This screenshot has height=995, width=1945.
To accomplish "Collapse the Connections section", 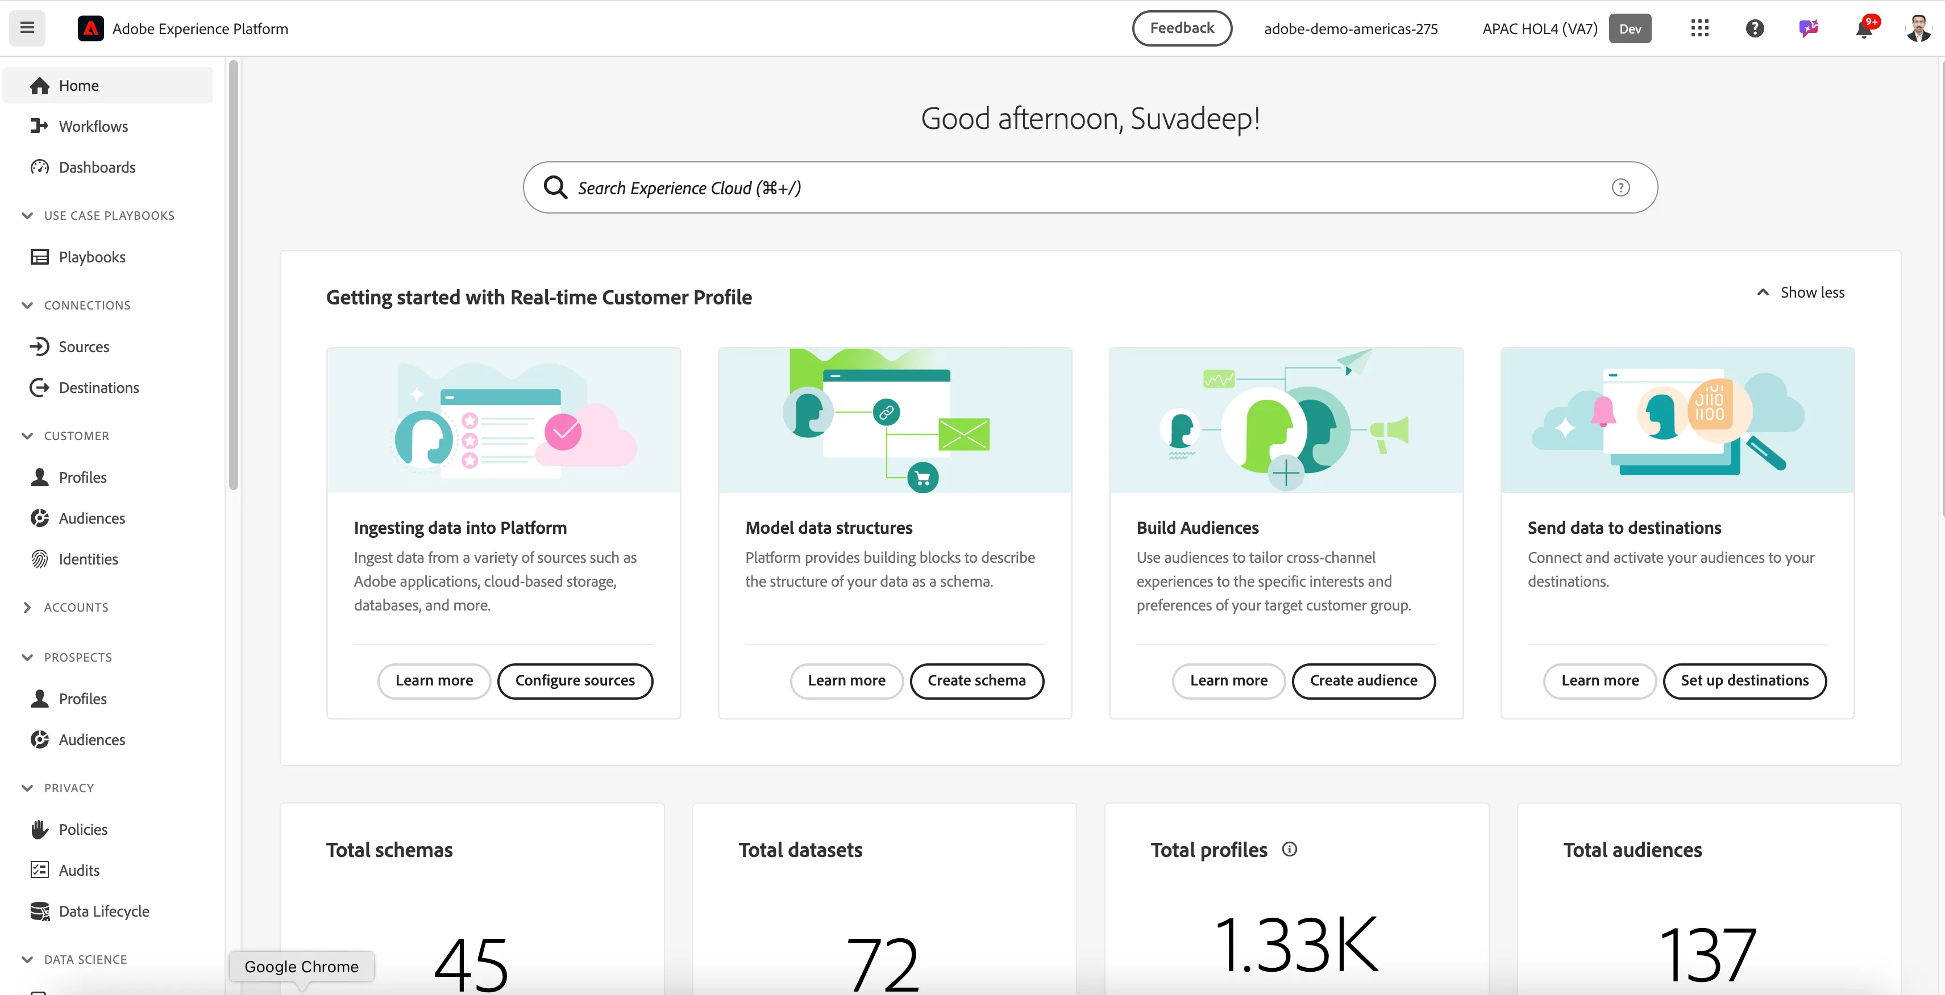I will tap(27, 306).
